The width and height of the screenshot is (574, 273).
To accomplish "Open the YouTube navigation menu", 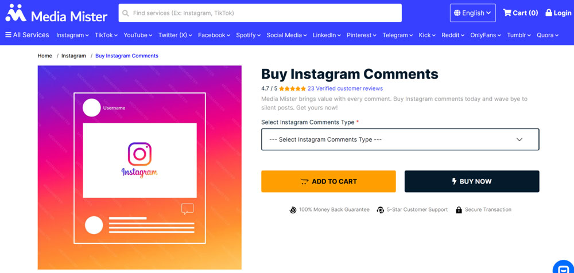I will click(138, 35).
